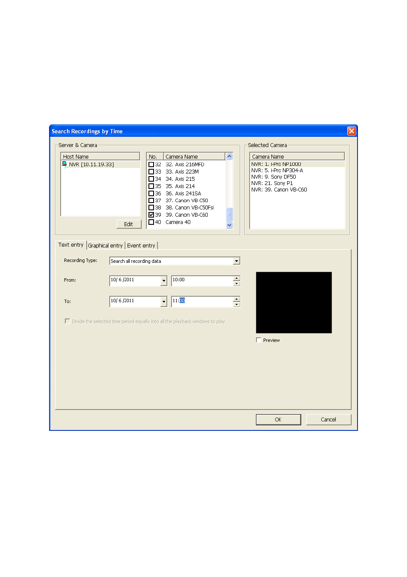Switch to the Text entry tab
Screen dimensions: 407x577
point(71,245)
